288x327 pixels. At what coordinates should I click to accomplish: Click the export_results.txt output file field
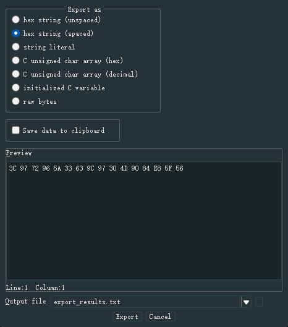(146, 302)
